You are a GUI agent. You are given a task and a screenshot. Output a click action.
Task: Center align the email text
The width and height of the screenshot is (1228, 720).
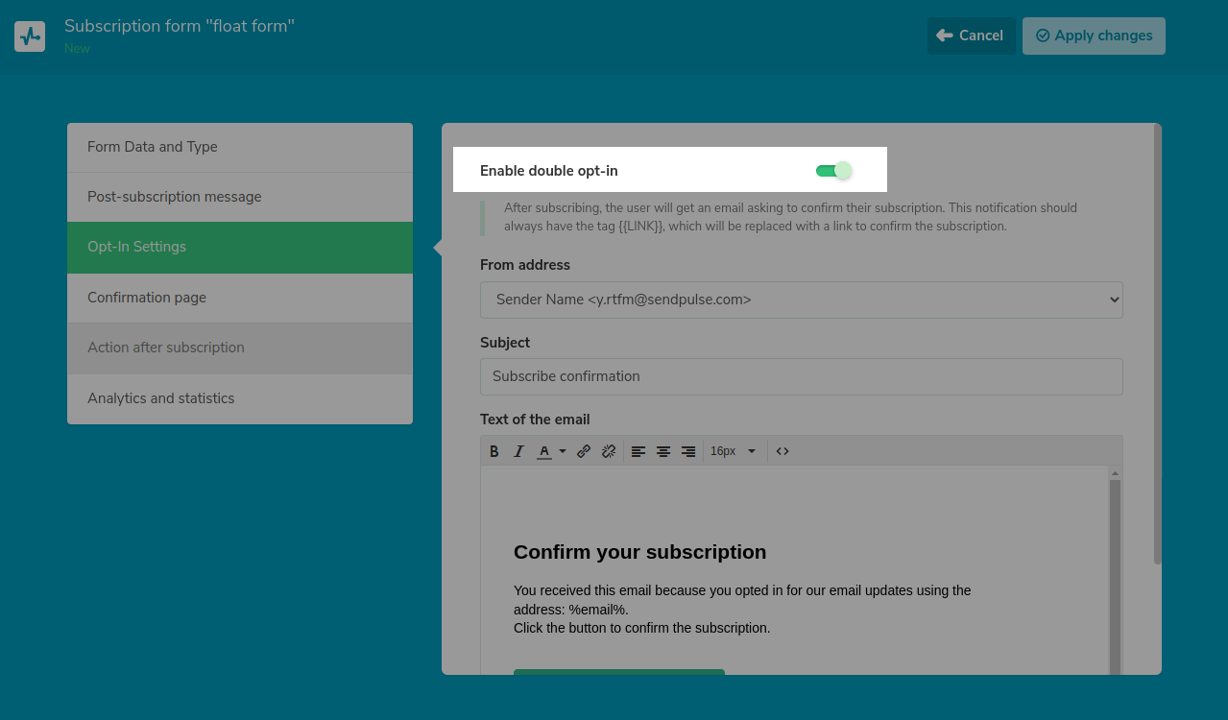(x=663, y=451)
